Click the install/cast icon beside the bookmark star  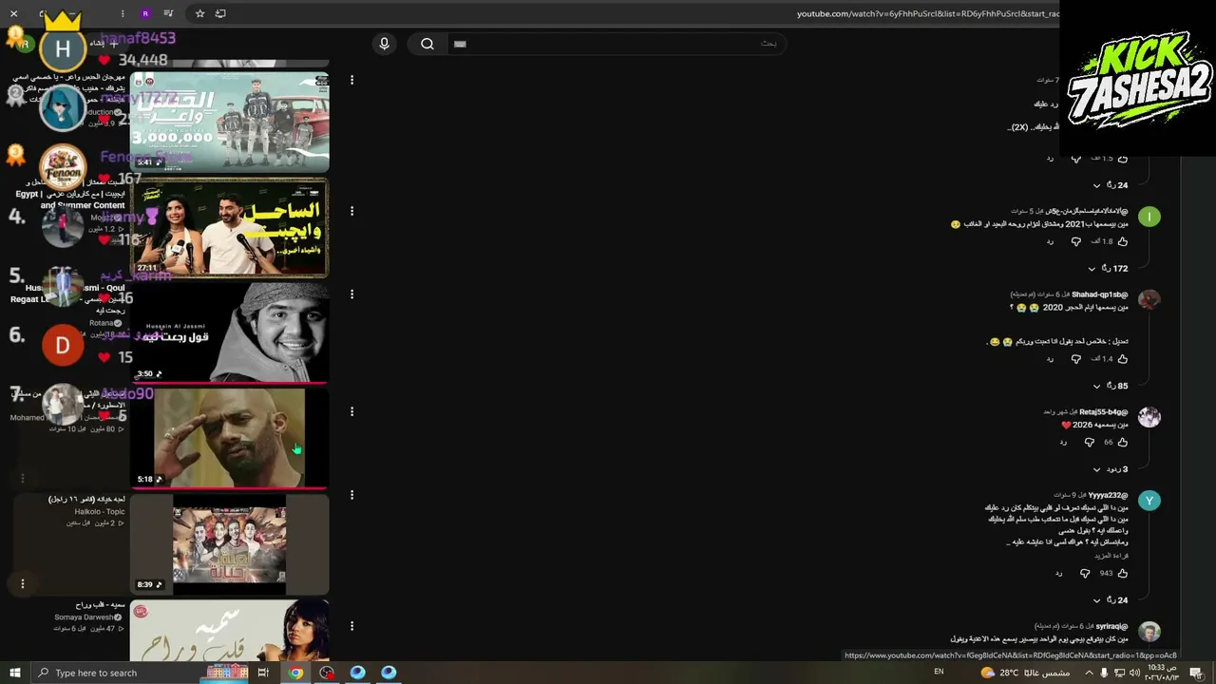[x=220, y=13]
